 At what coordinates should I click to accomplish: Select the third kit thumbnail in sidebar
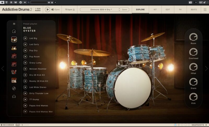14,56
